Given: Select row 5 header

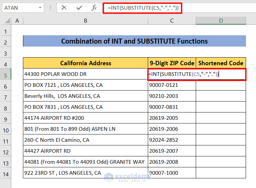Looking at the screenshot, I should click(6, 74).
